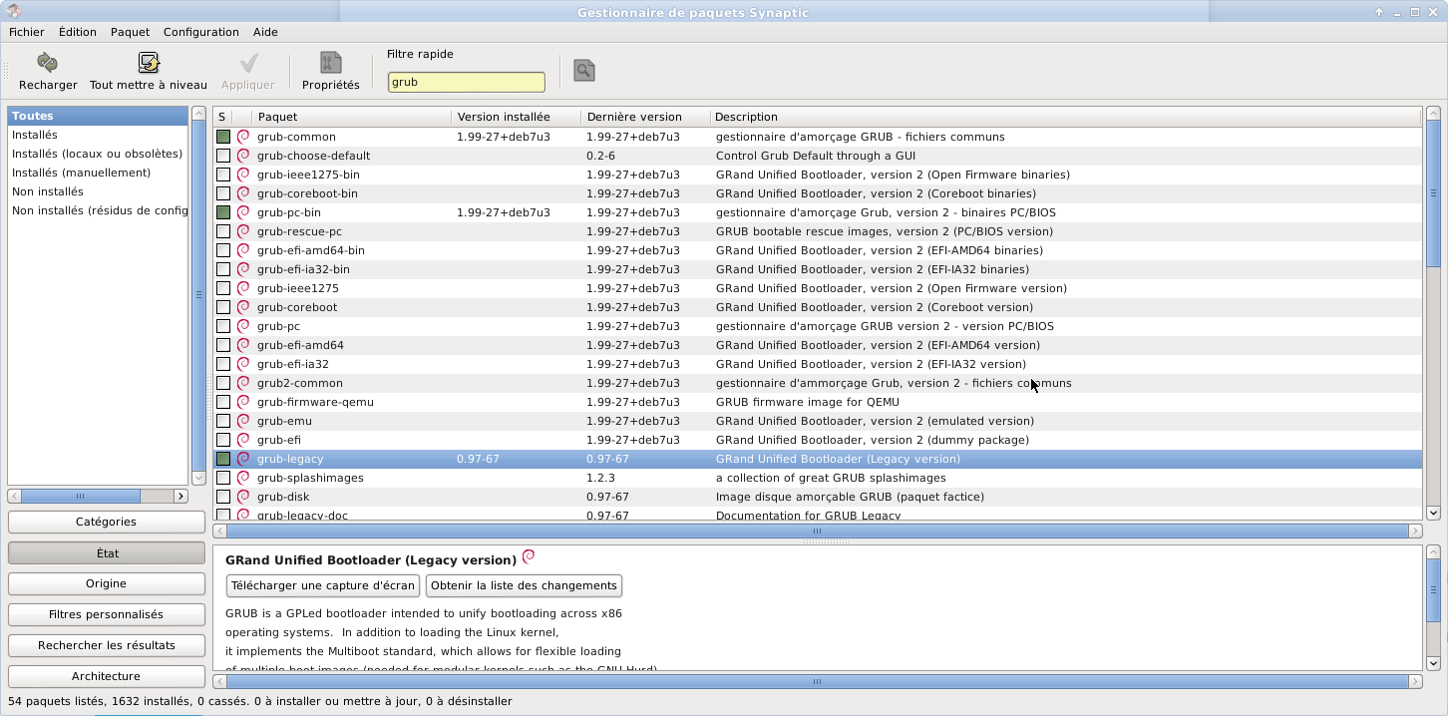Viewport: 1448px width, 716px height.
Task: Click the Origine button
Action: 106,583
